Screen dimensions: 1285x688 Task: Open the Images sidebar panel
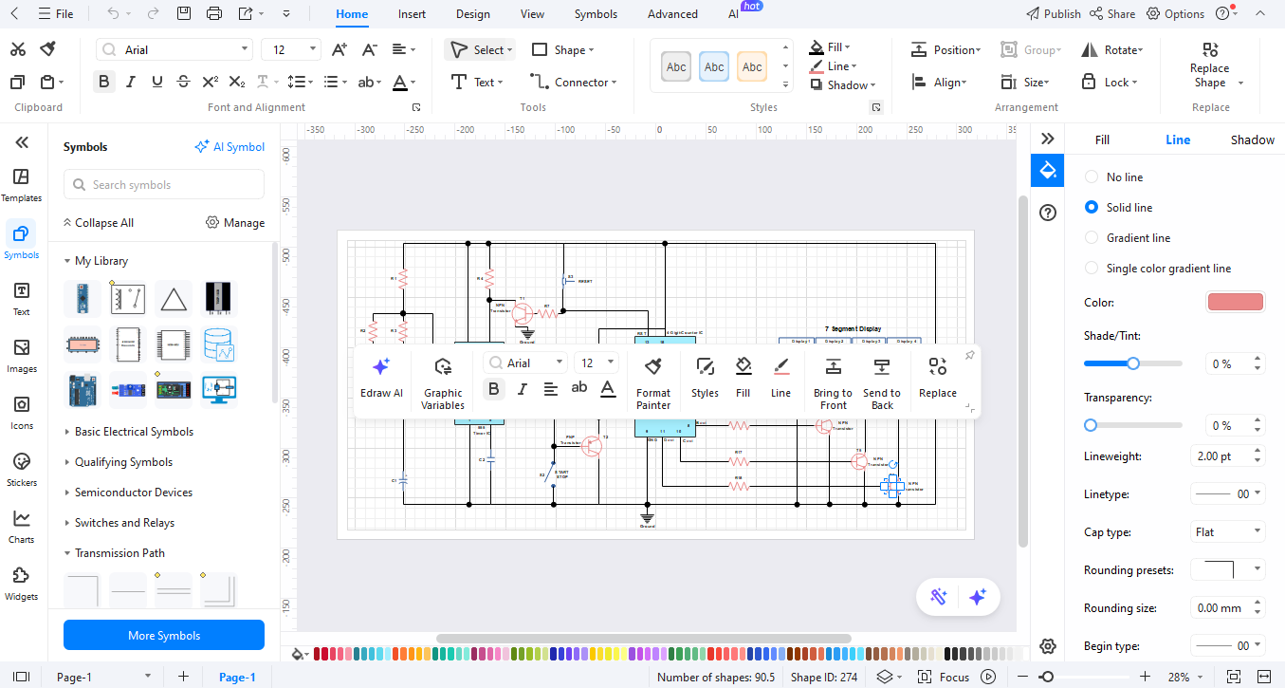(21, 355)
